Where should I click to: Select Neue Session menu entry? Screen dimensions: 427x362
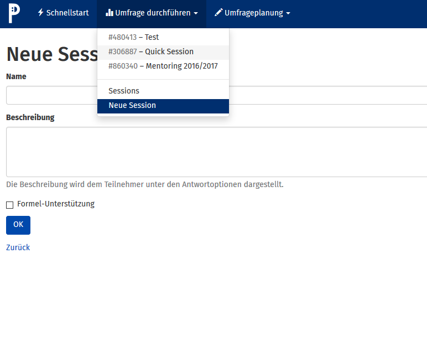coord(132,105)
